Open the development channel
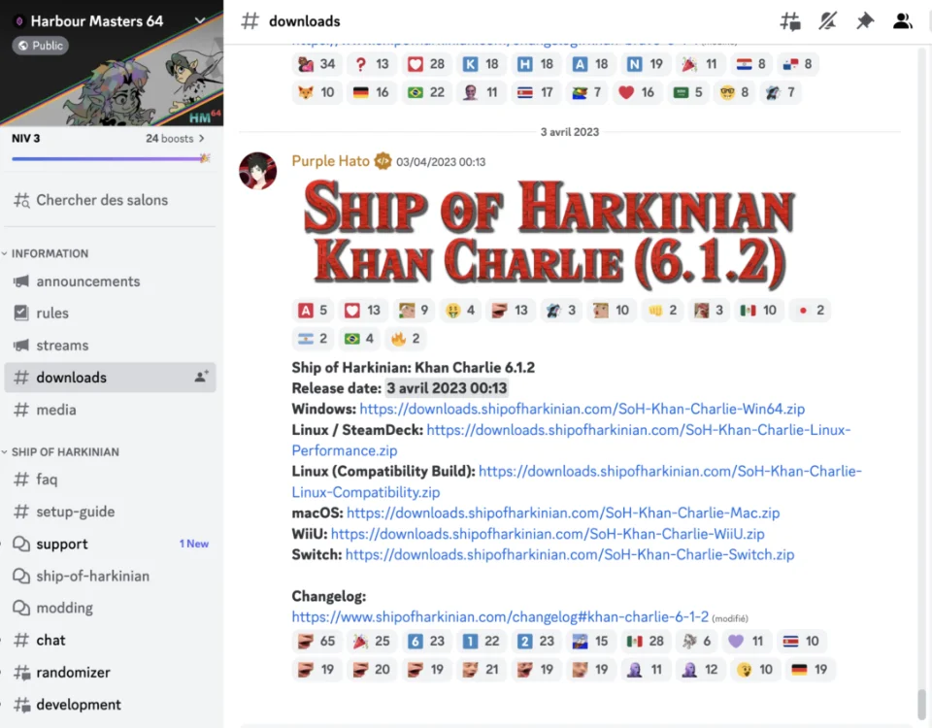The width and height of the screenshot is (932, 728). 110,705
